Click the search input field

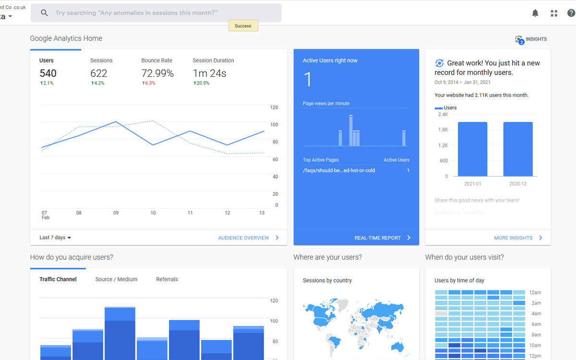pos(156,13)
